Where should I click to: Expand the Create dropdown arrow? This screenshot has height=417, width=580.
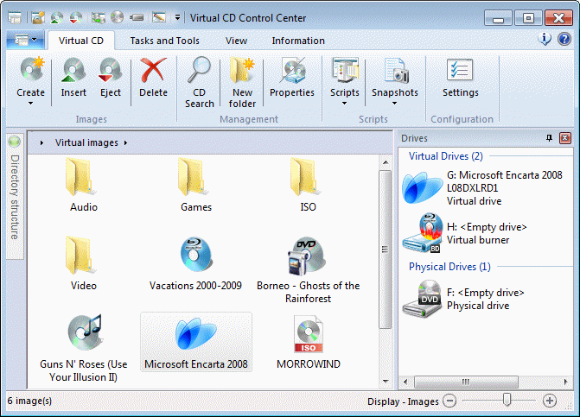(31, 104)
